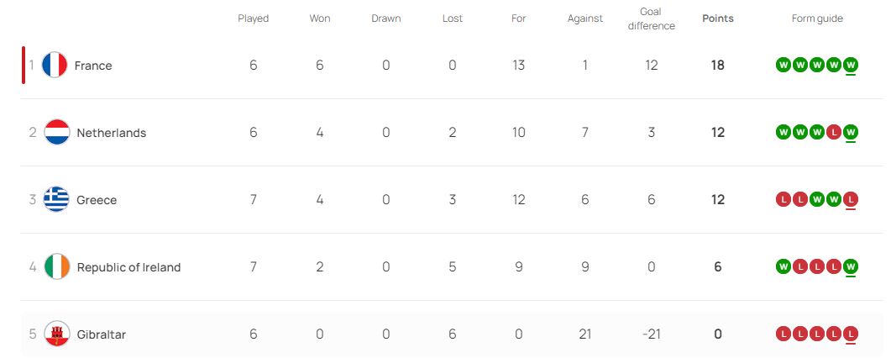Open the France team link
891x358 pixels.
pos(93,66)
